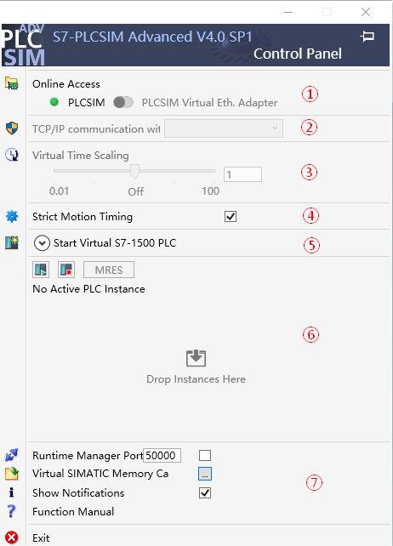Click the Virtual Time Scaling slider handle
This screenshot has width=393, height=546.
pos(135,171)
